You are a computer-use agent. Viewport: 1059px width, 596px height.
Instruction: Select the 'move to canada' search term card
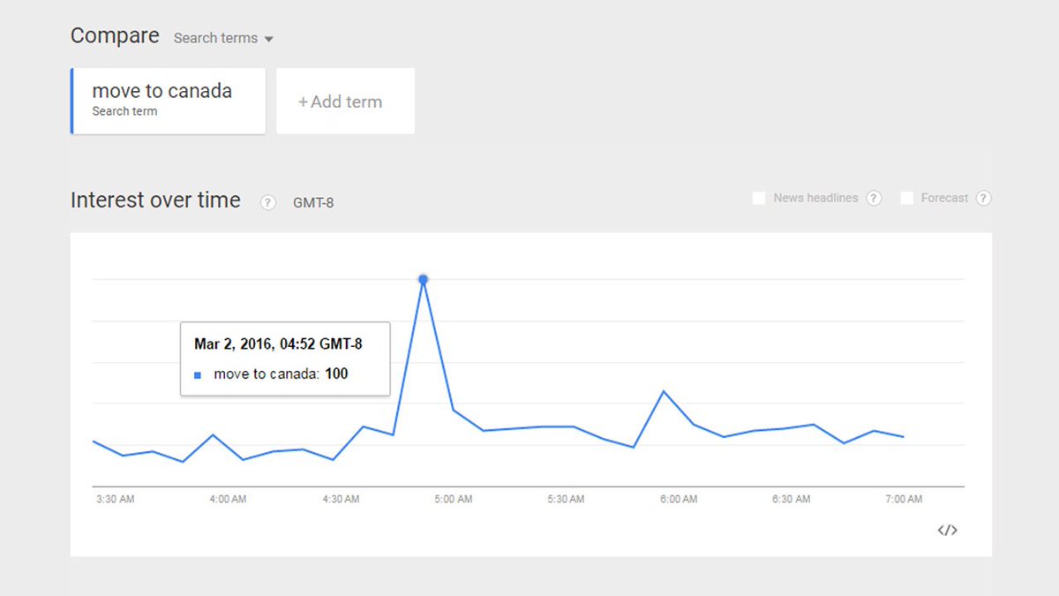pos(168,101)
